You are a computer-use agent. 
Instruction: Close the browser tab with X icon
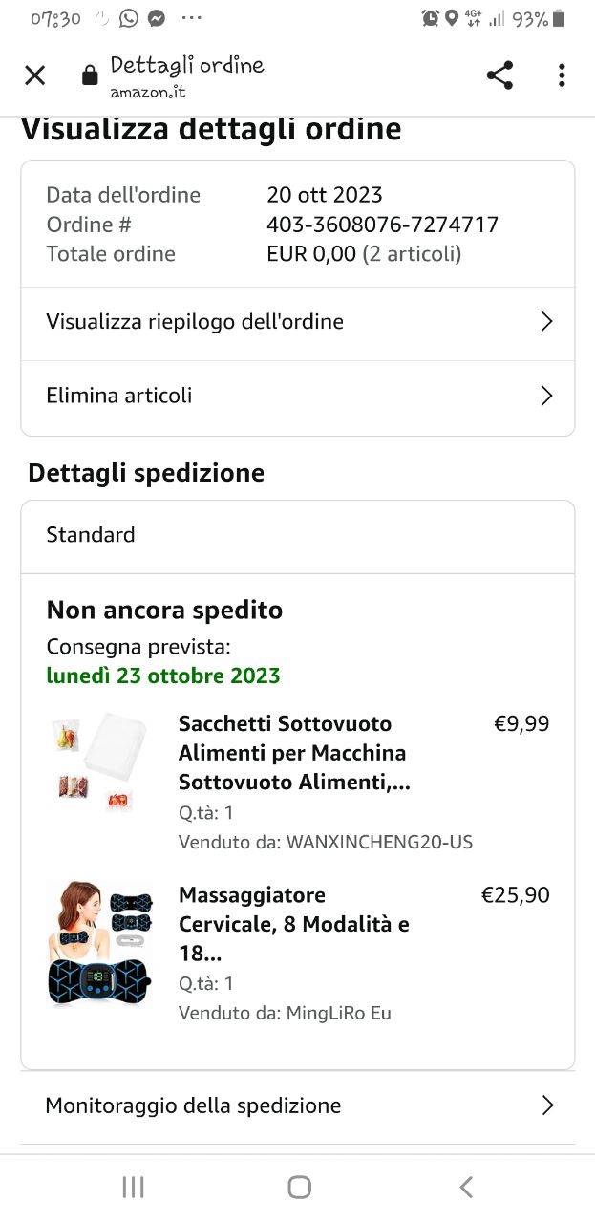pos(35,75)
